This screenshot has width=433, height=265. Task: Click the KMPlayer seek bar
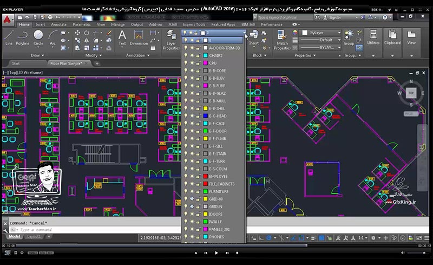216,245
